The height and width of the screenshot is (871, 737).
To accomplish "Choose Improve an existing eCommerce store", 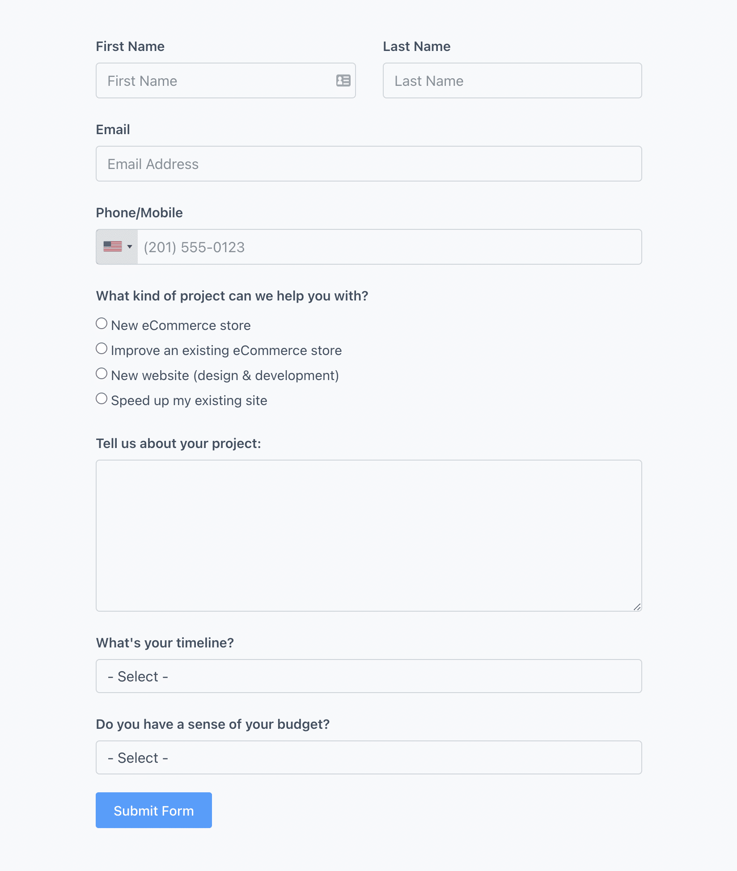I will (x=101, y=348).
